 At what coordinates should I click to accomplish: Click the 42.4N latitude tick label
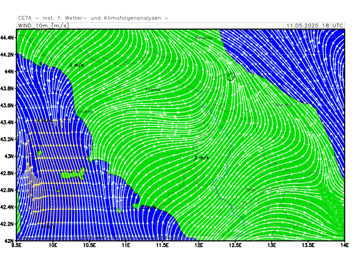[7, 207]
